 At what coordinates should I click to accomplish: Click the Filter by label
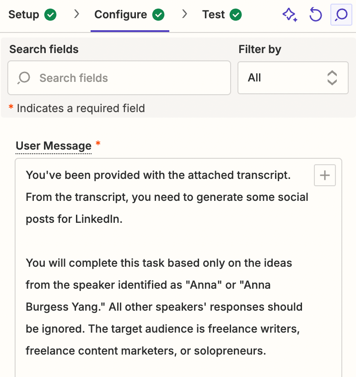(x=260, y=49)
